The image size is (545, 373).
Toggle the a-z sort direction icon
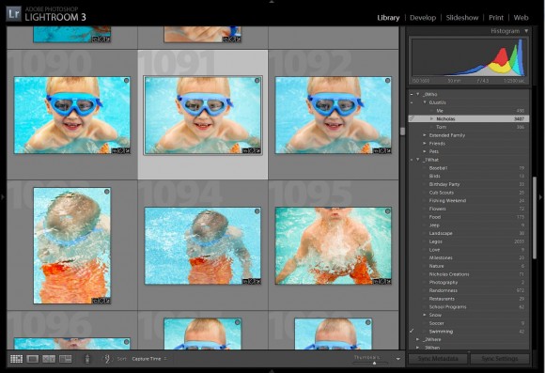click(107, 358)
